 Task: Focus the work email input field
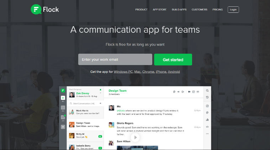tap(115, 59)
